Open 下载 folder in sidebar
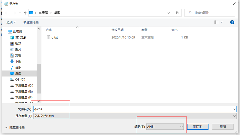This screenshot has height=135, width=240. [x=15, y=61]
